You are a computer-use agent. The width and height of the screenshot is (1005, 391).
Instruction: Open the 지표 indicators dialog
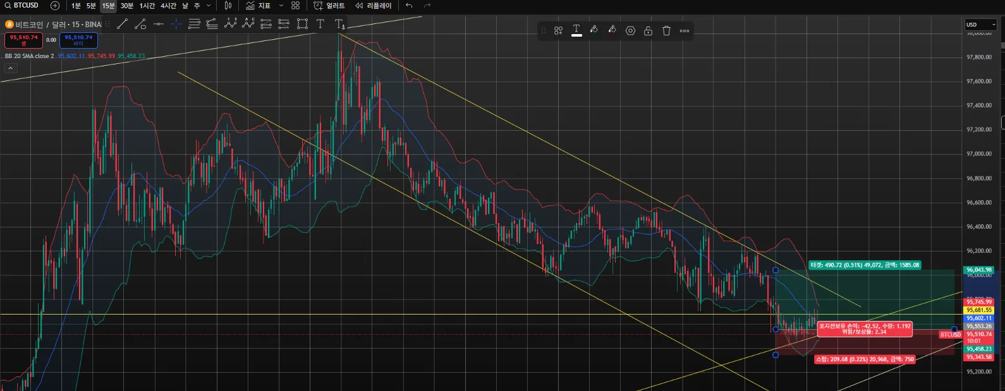tap(259, 6)
